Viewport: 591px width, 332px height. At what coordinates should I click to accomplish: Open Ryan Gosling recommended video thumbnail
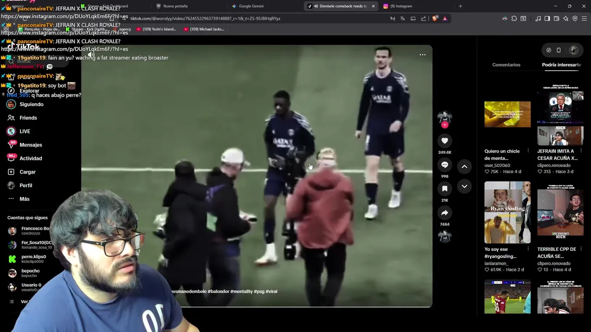[x=507, y=213]
